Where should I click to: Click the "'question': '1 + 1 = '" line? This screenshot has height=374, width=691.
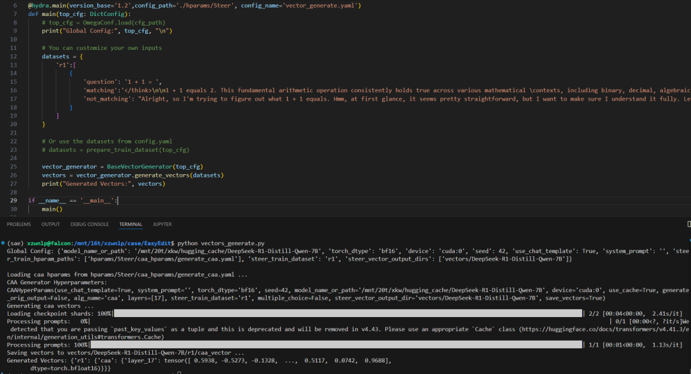click(x=122, y=81)
